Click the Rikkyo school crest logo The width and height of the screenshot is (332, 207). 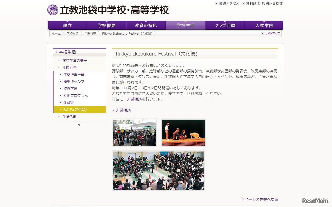coord(52,10)
